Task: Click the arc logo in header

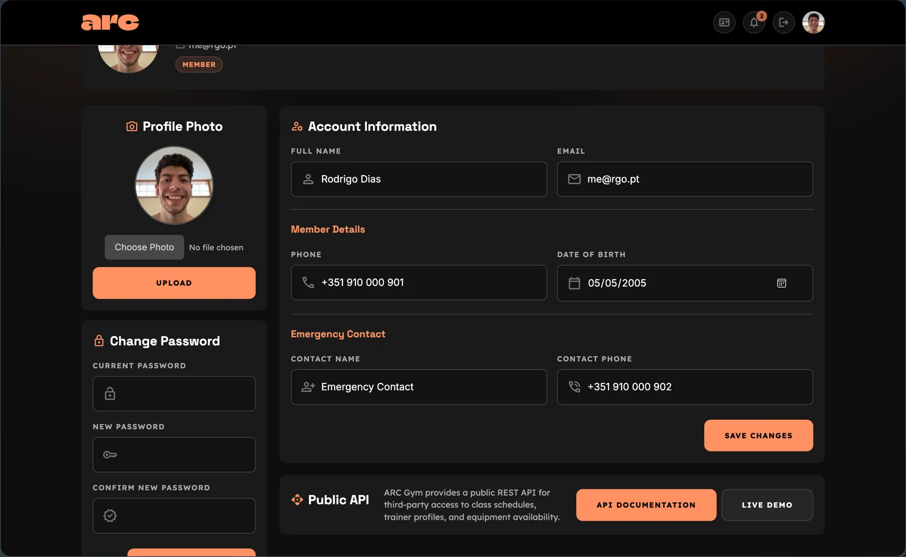Action: pyautogui.click(x=110, y=22)
